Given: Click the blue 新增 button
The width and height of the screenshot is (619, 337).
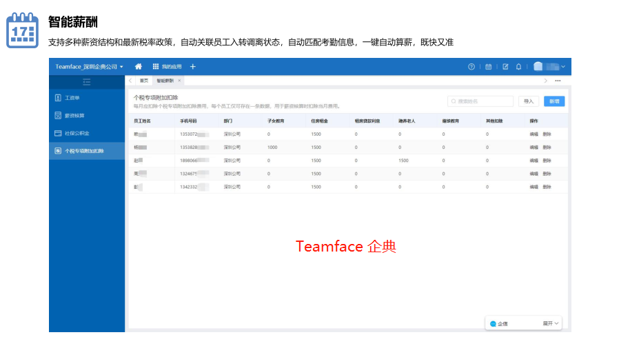Looking at the screenshot, I should (554, 101).
